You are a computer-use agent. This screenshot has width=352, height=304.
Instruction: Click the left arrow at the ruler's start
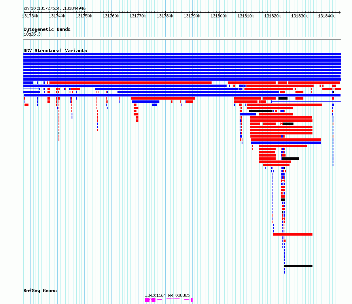pyautogui.click(x=25, y=12)
